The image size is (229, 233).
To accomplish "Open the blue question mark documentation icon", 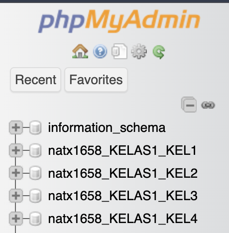I will tap(100, 51).
